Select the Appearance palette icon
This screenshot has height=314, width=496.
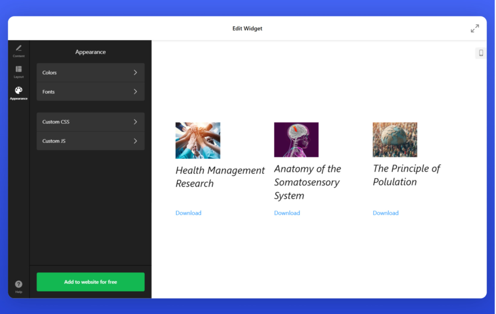click(18, 91)
